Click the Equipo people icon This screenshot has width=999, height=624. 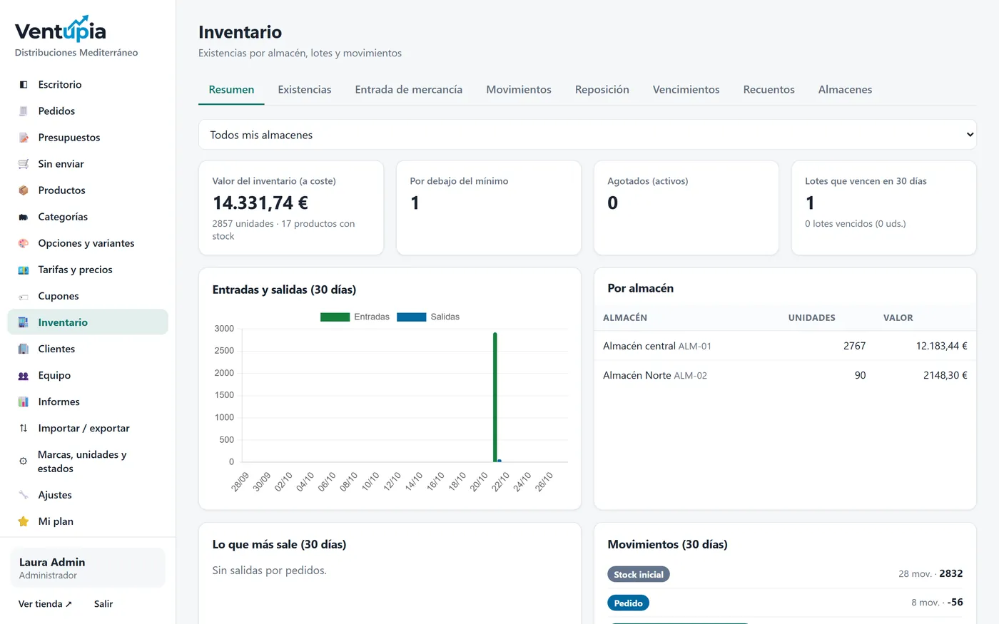tap(24, 375)
